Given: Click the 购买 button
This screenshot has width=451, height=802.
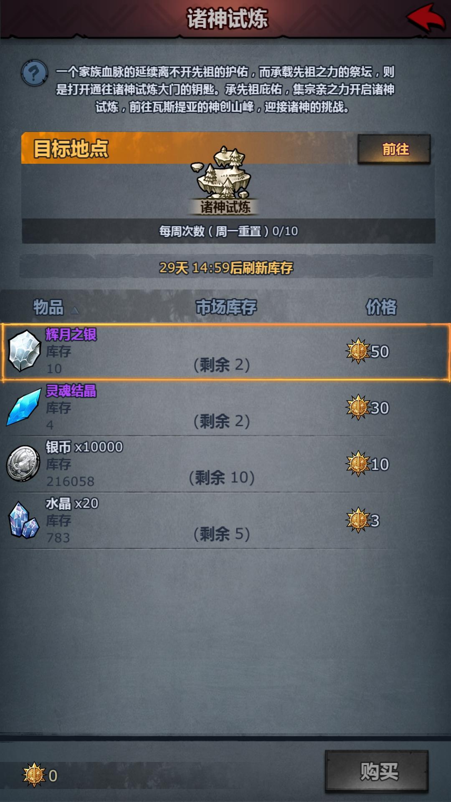Looking at the screenshot, I should tap(377, 771).
